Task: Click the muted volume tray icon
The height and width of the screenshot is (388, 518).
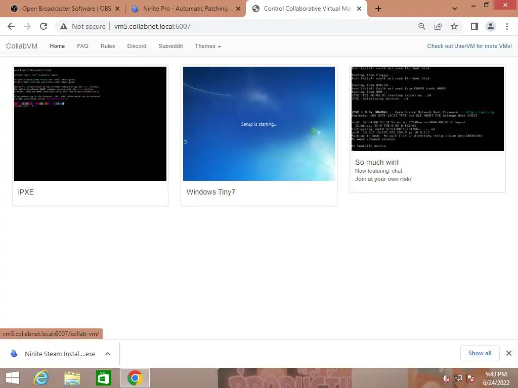Action: tap(446, 378)
